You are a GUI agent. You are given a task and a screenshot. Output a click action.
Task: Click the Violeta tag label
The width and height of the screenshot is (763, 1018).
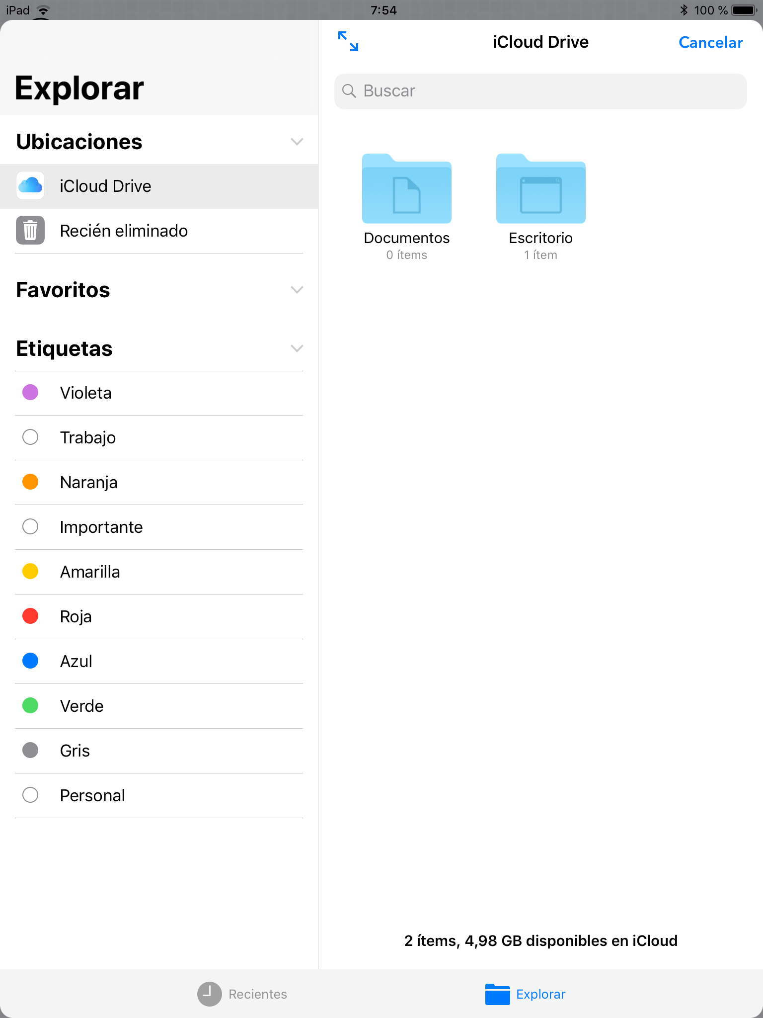(x=86, y=393)
